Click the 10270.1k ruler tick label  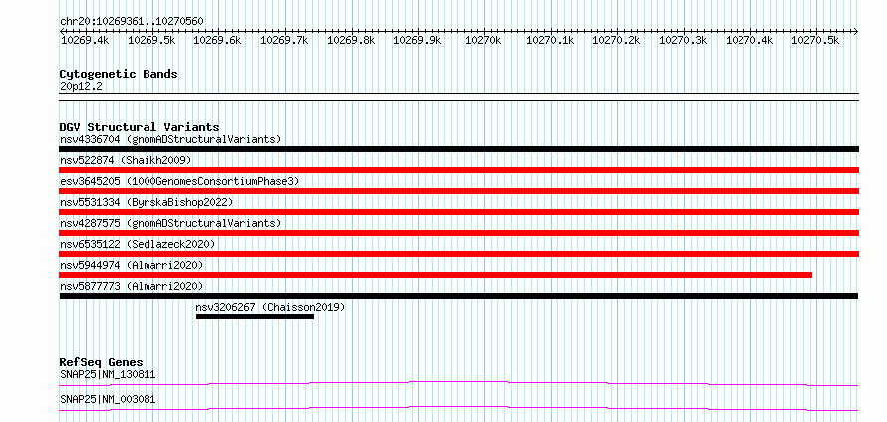[x=550, y=40]
